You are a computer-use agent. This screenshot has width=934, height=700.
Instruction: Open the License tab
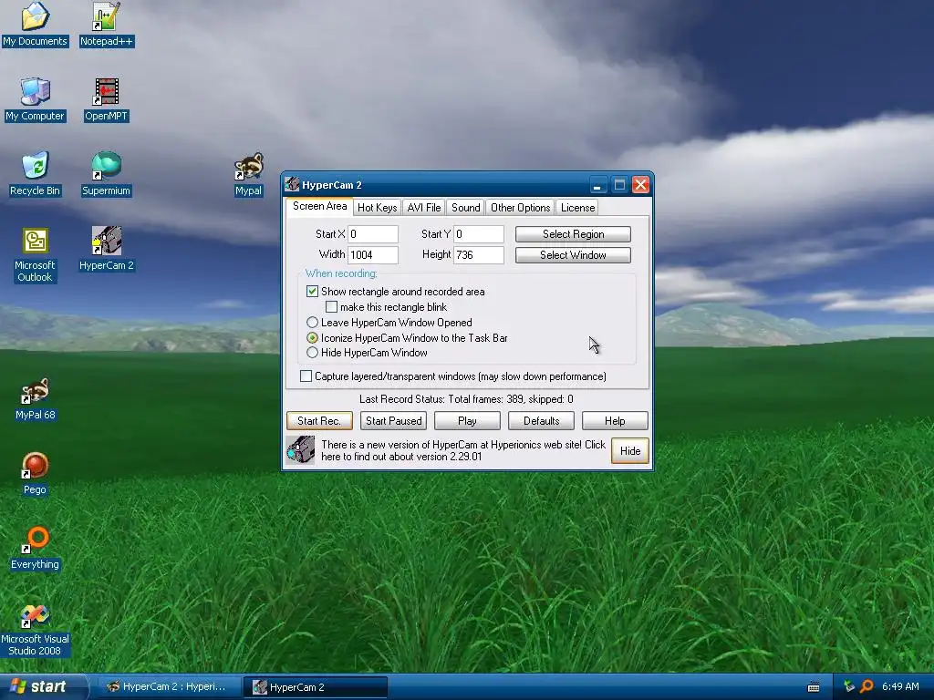[x=577, y=207]
